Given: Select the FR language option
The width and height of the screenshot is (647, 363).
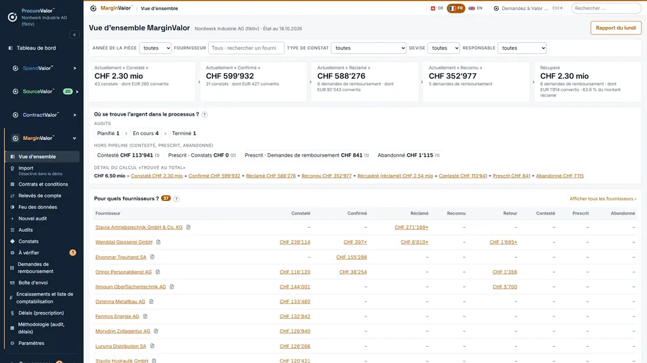Looking at the screenshot, I should tap(456, 8).
